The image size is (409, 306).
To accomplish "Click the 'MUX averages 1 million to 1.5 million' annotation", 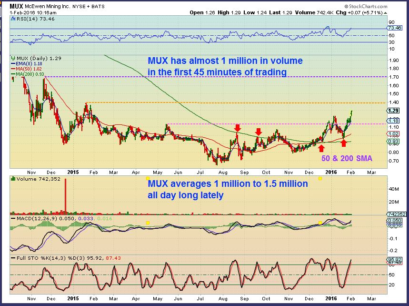I will (x=228, y=184).
